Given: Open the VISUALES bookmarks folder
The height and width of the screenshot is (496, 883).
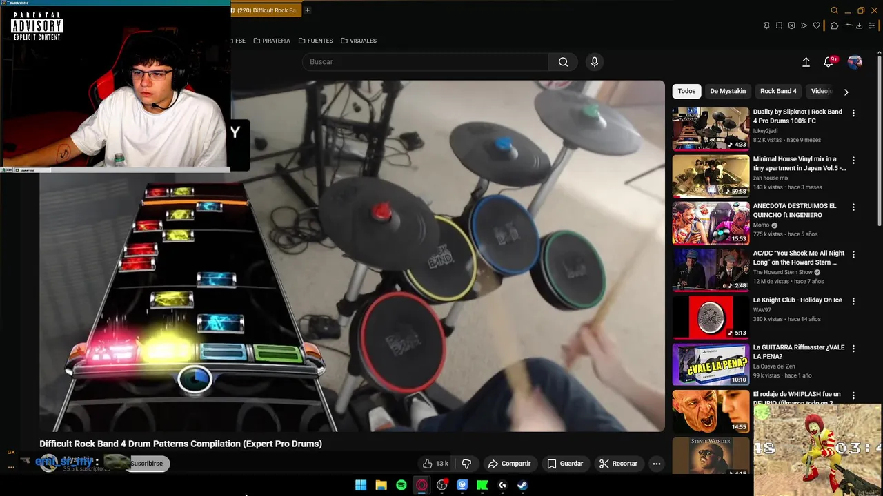Looking at the screenshot, I should pos(359,41).
